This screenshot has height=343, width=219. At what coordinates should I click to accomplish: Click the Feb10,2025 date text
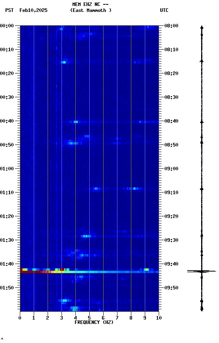point(33,10)
